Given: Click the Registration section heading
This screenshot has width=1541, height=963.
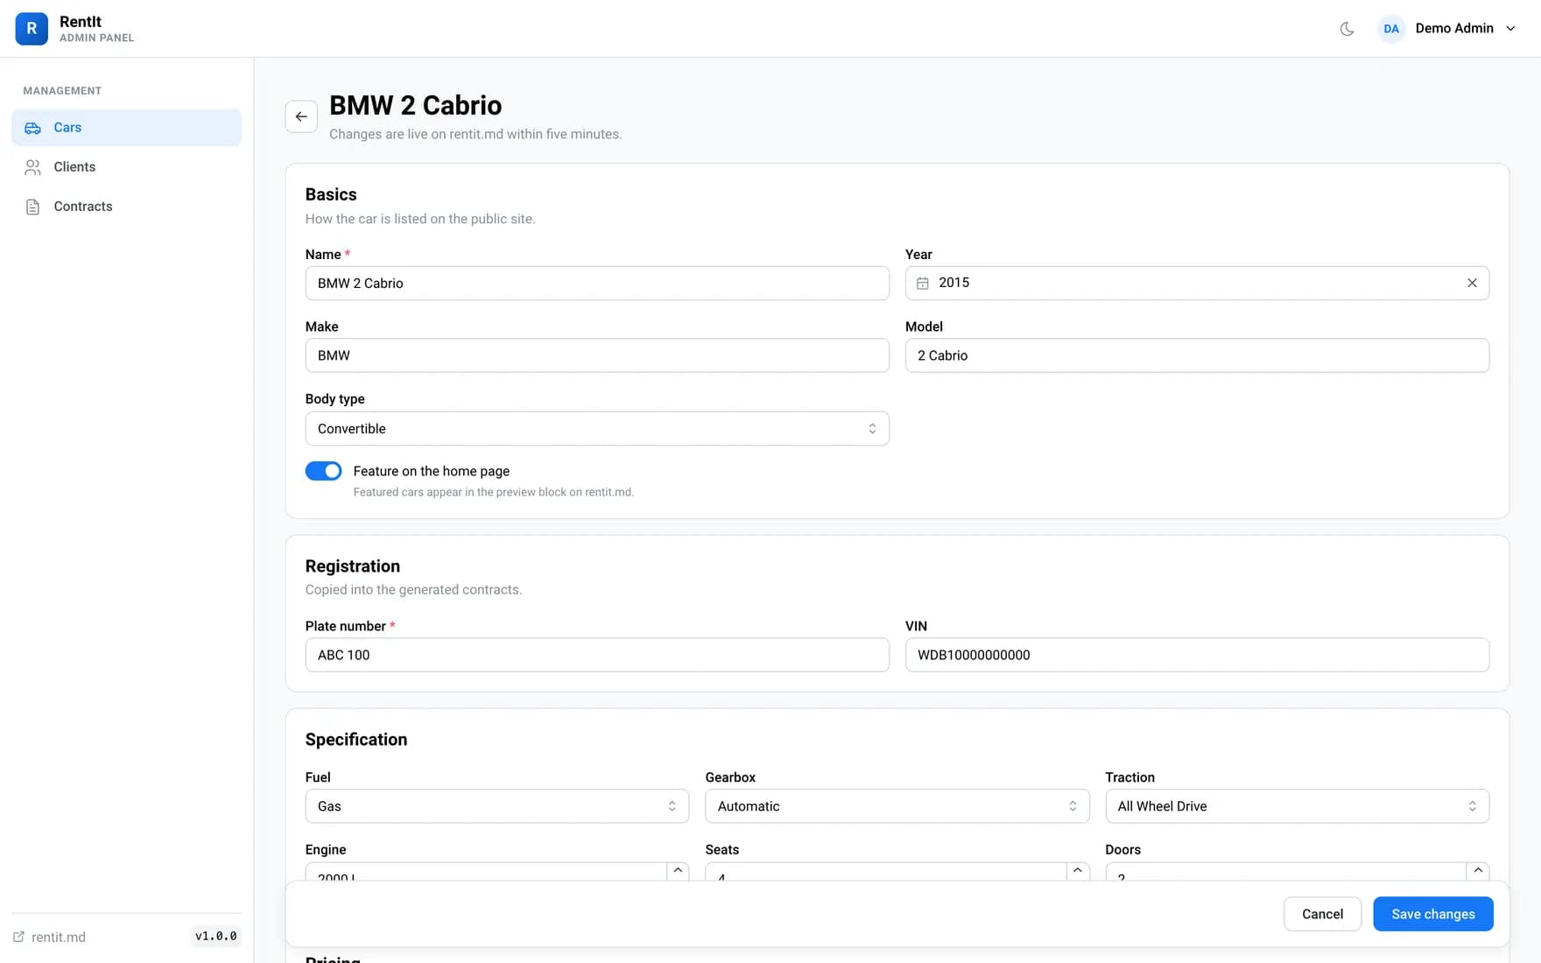Looking at the screenshot, I should (353, 566).
